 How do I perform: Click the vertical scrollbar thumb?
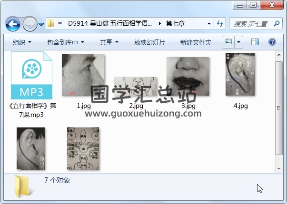[x=279, y=108]
